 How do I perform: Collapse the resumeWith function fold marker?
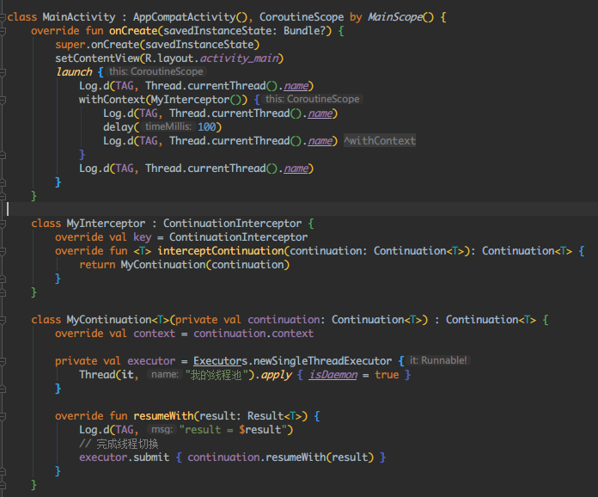pyautogui.click(x=3, y=415)
